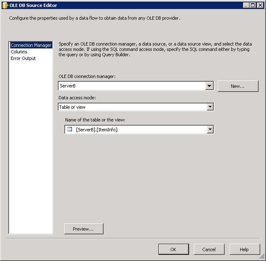Open Help for the editor
This screenshot has height=261, width=266.
[245, 250]
